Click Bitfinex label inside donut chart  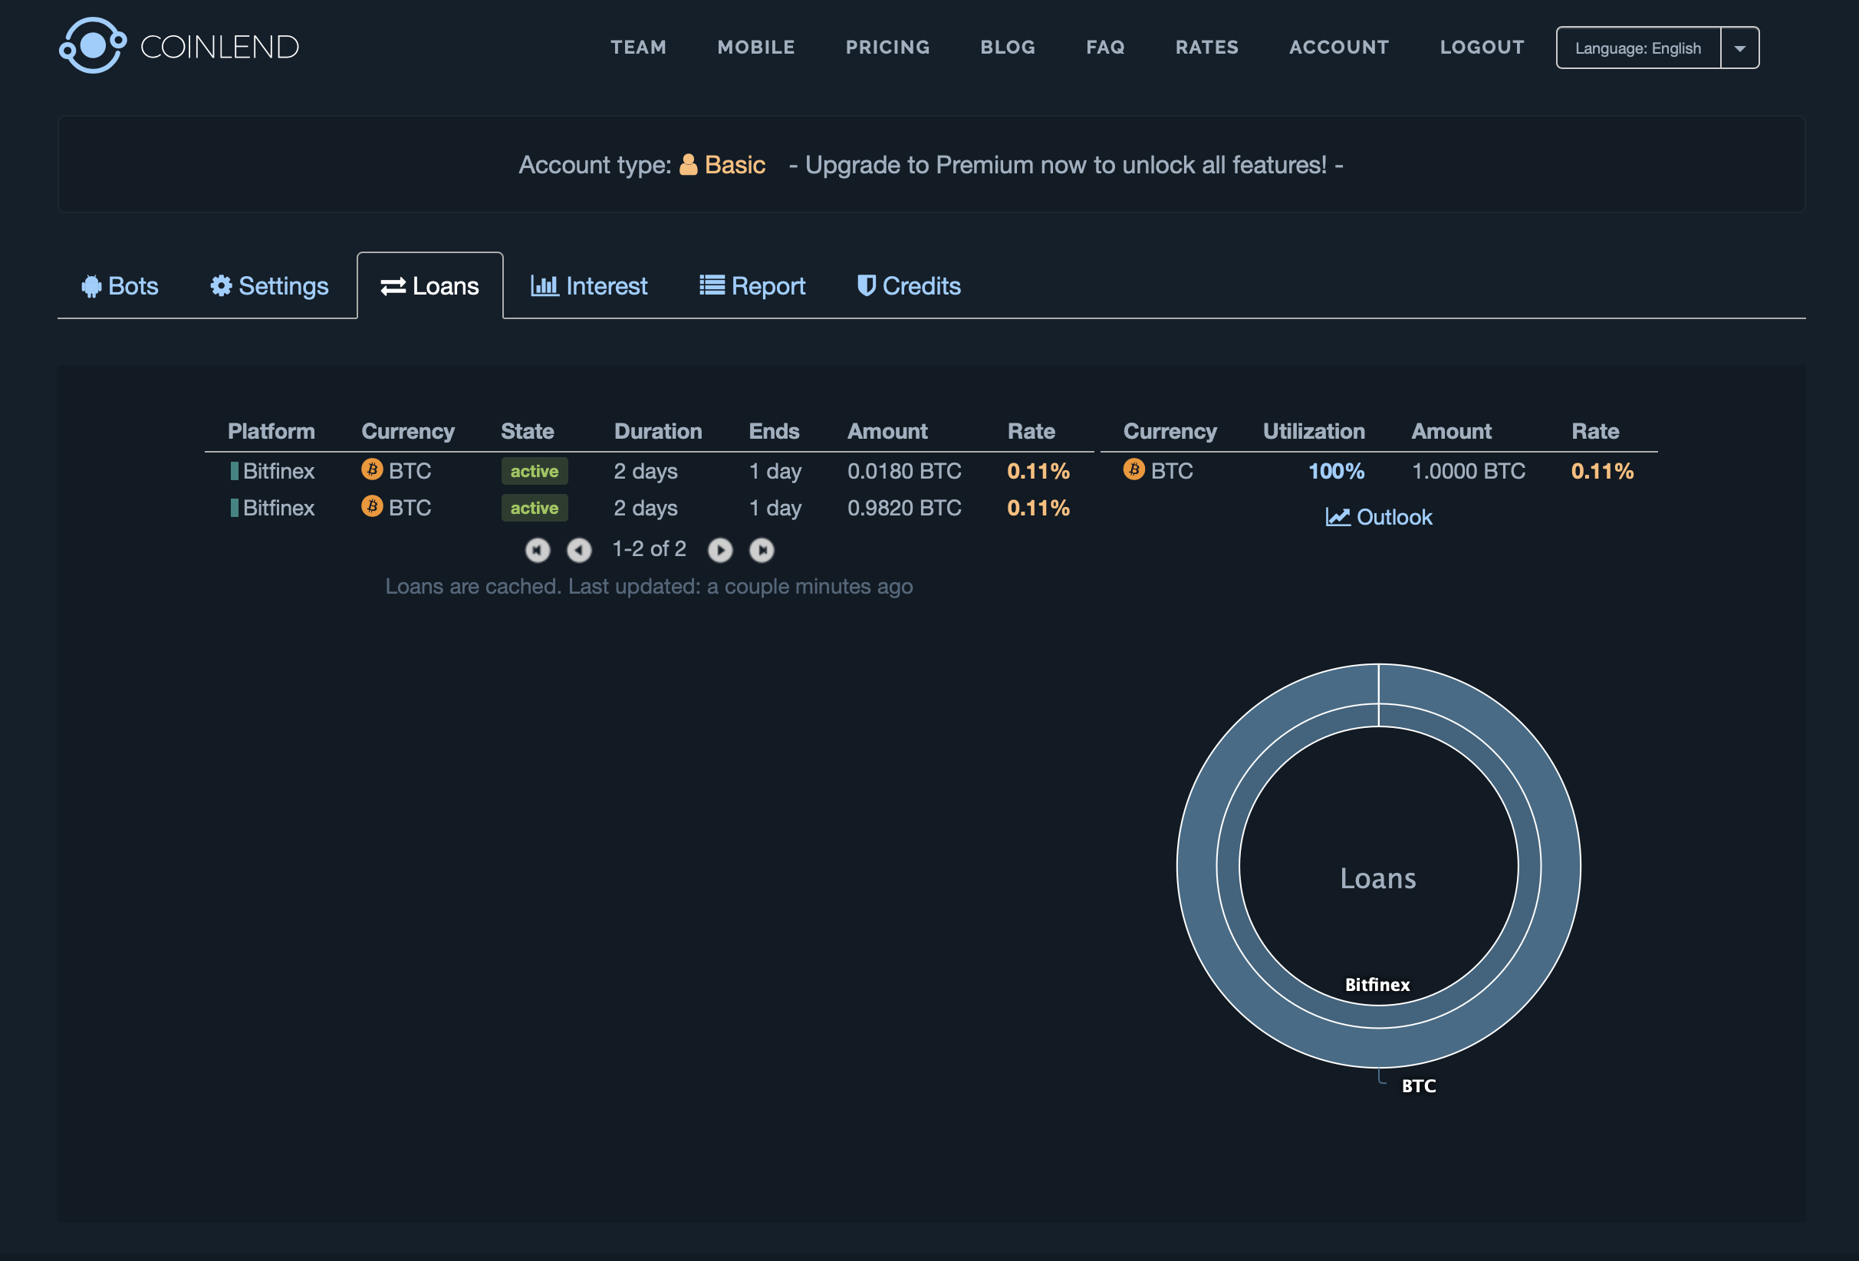click(x=1377, y=984)
